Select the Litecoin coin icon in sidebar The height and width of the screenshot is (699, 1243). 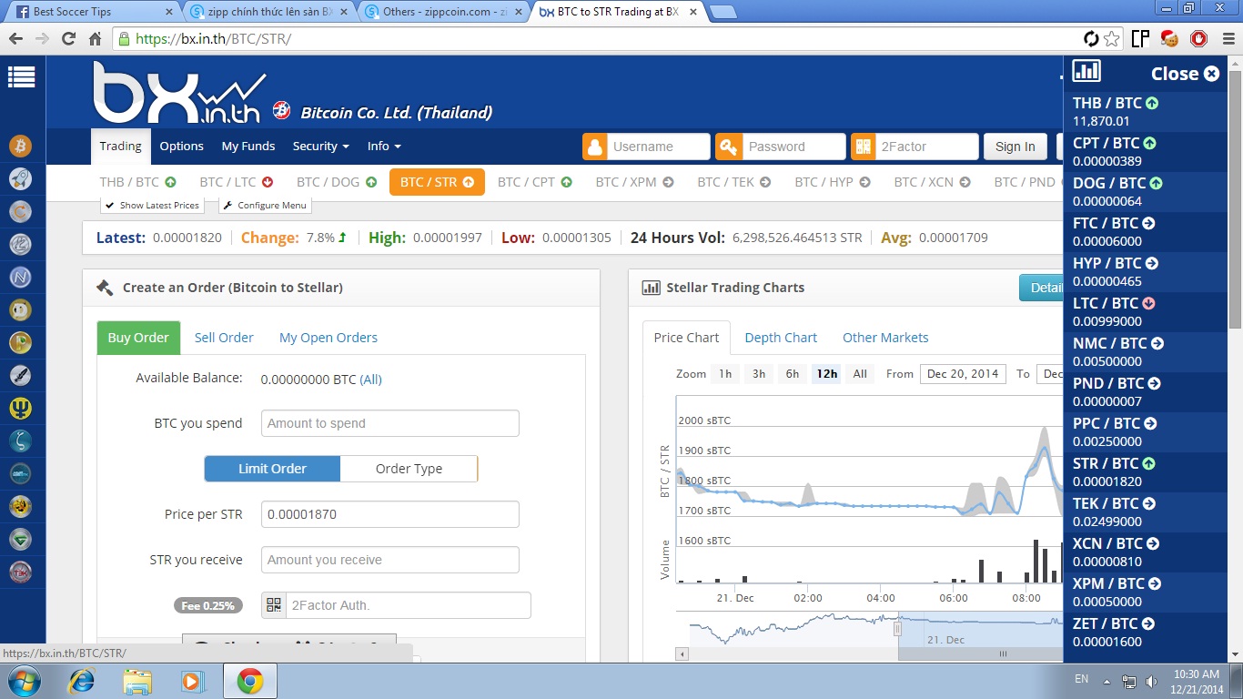(x=21, y=244)
